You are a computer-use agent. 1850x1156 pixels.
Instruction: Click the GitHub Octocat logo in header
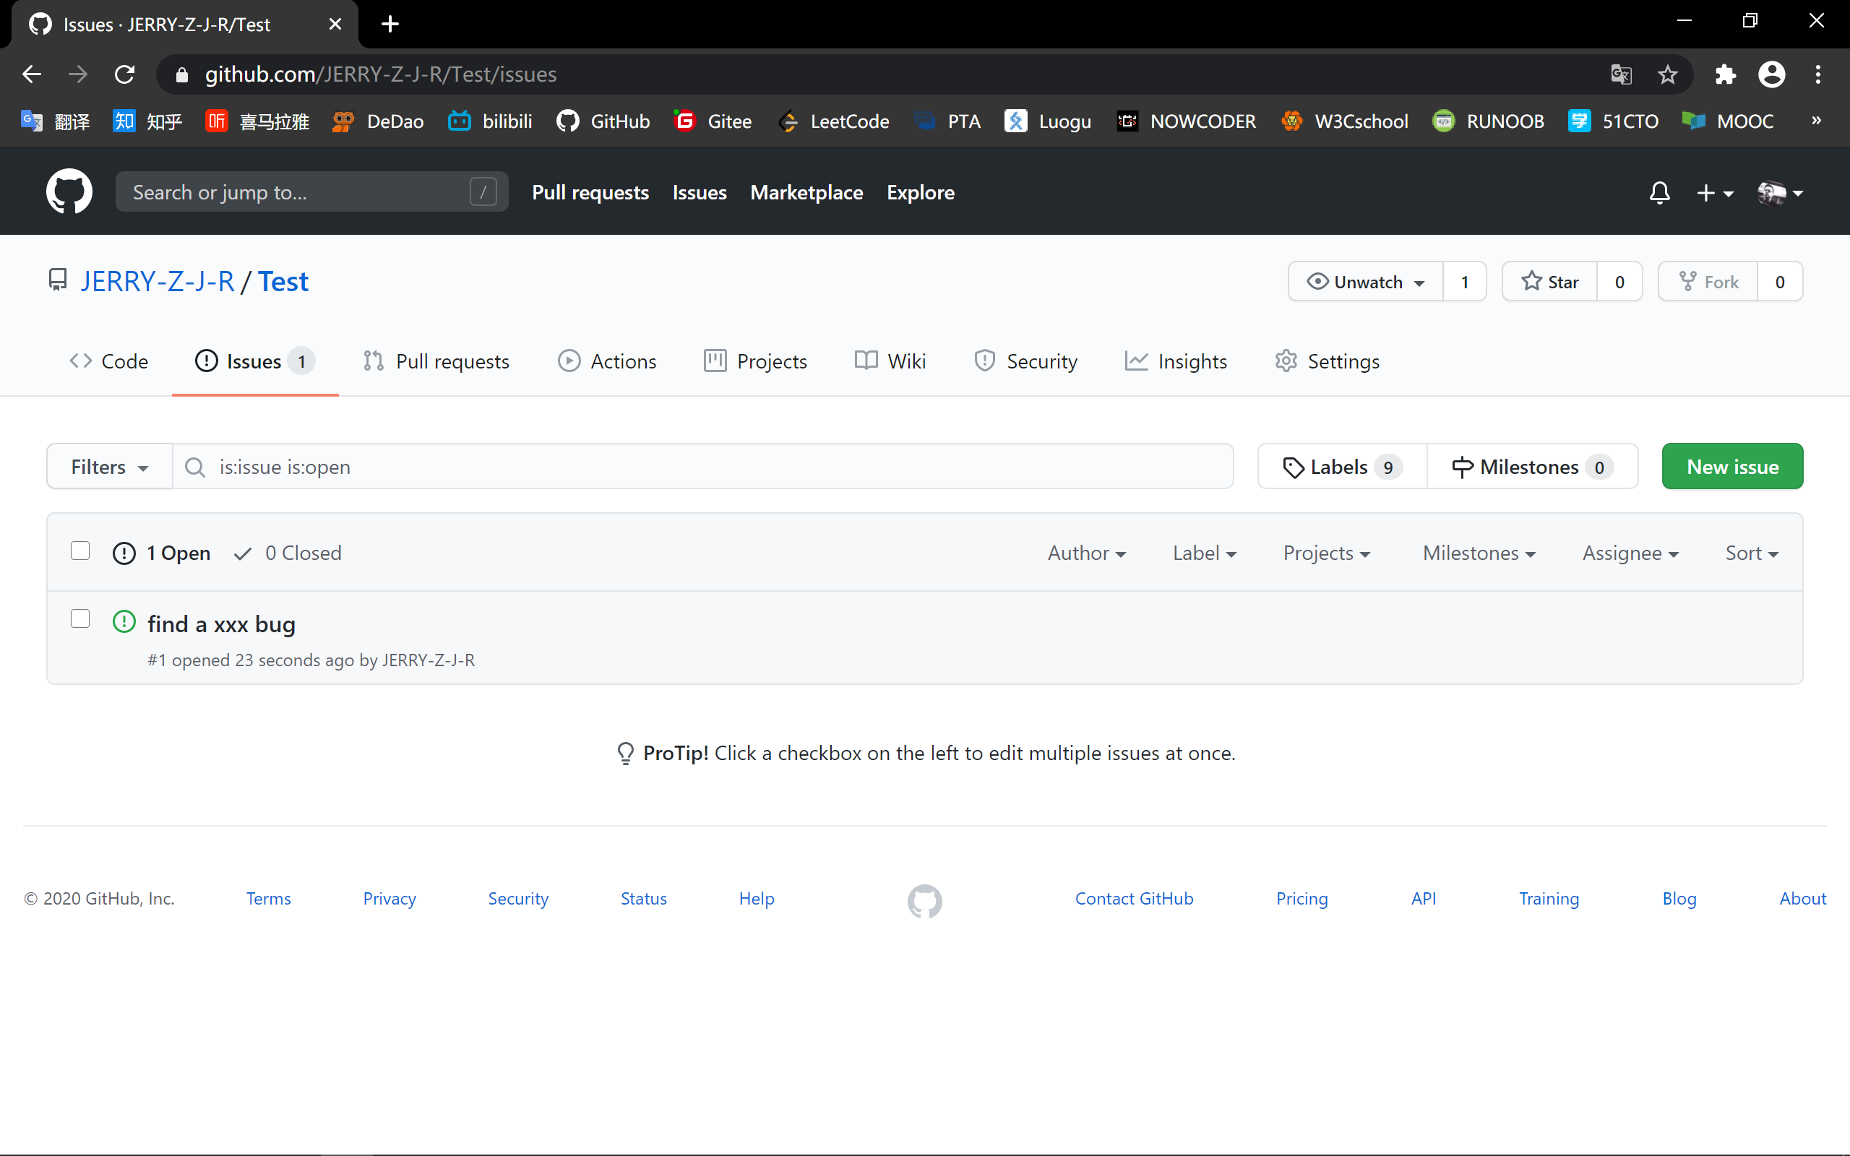(x=69, y=191)
